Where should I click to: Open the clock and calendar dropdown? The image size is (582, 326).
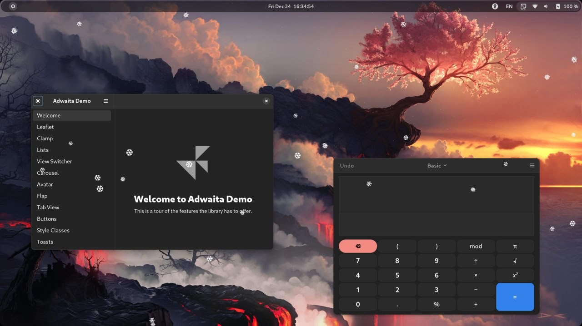(x=291, y=6)
